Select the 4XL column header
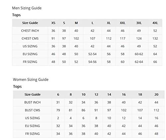 pyautogui.click(x=155, y=23)
